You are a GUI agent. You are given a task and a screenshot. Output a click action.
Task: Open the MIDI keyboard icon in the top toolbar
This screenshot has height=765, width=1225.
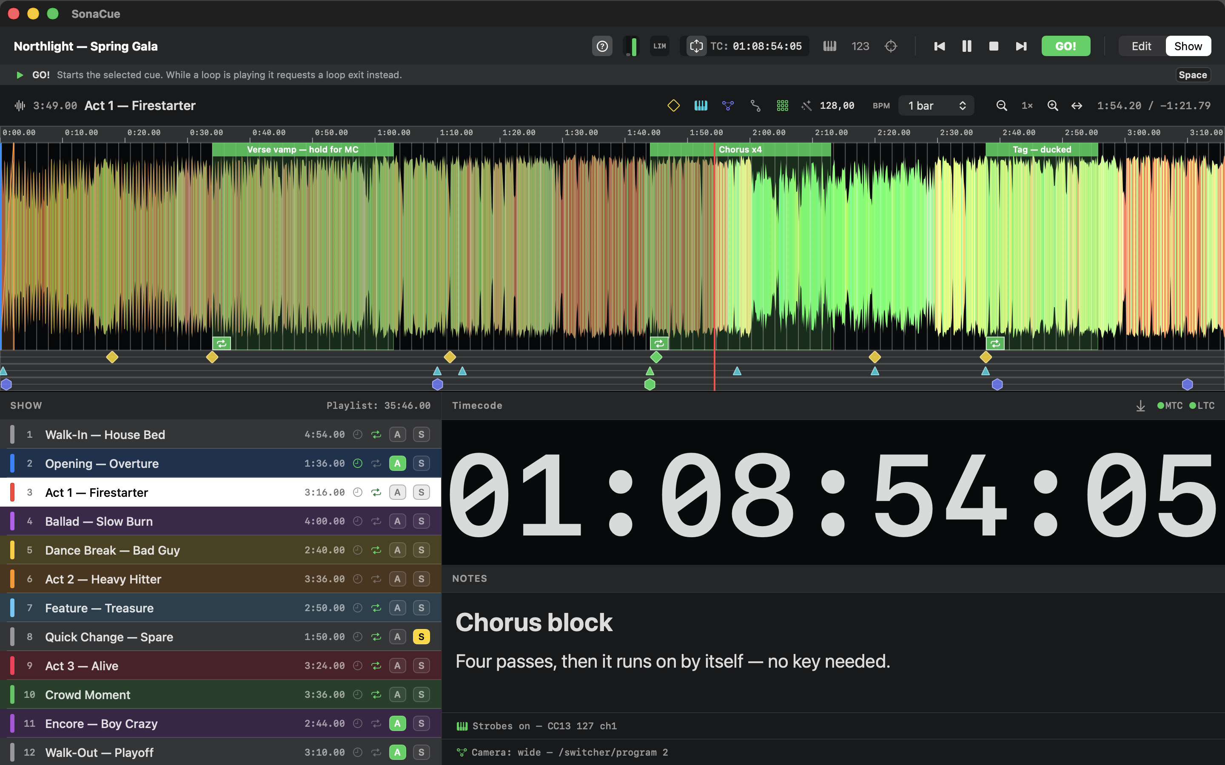tap(830, 46)
